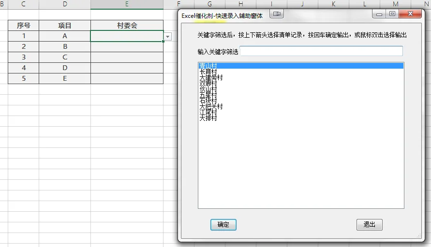Confirm with the 确定 button

(x=223, y=224)
